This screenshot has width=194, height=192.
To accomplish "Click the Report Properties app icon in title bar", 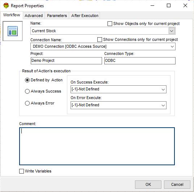I will point(6,5).
